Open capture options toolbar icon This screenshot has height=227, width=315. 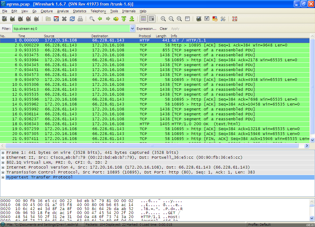[12, 19]
